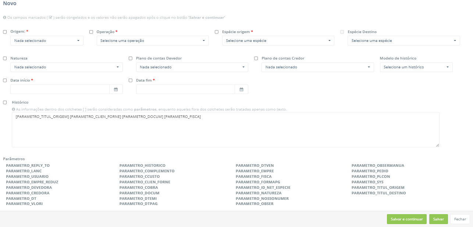Click inside the Histórico text area
This screenshot has height=227, width=473.
click(225, 132)
